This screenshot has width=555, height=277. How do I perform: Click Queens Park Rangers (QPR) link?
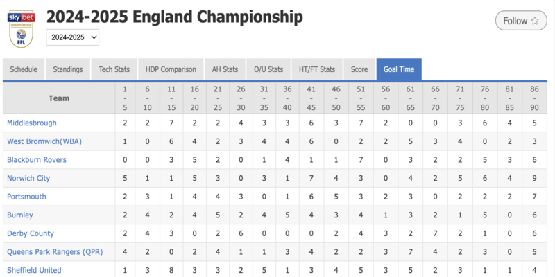click(55, 252)
